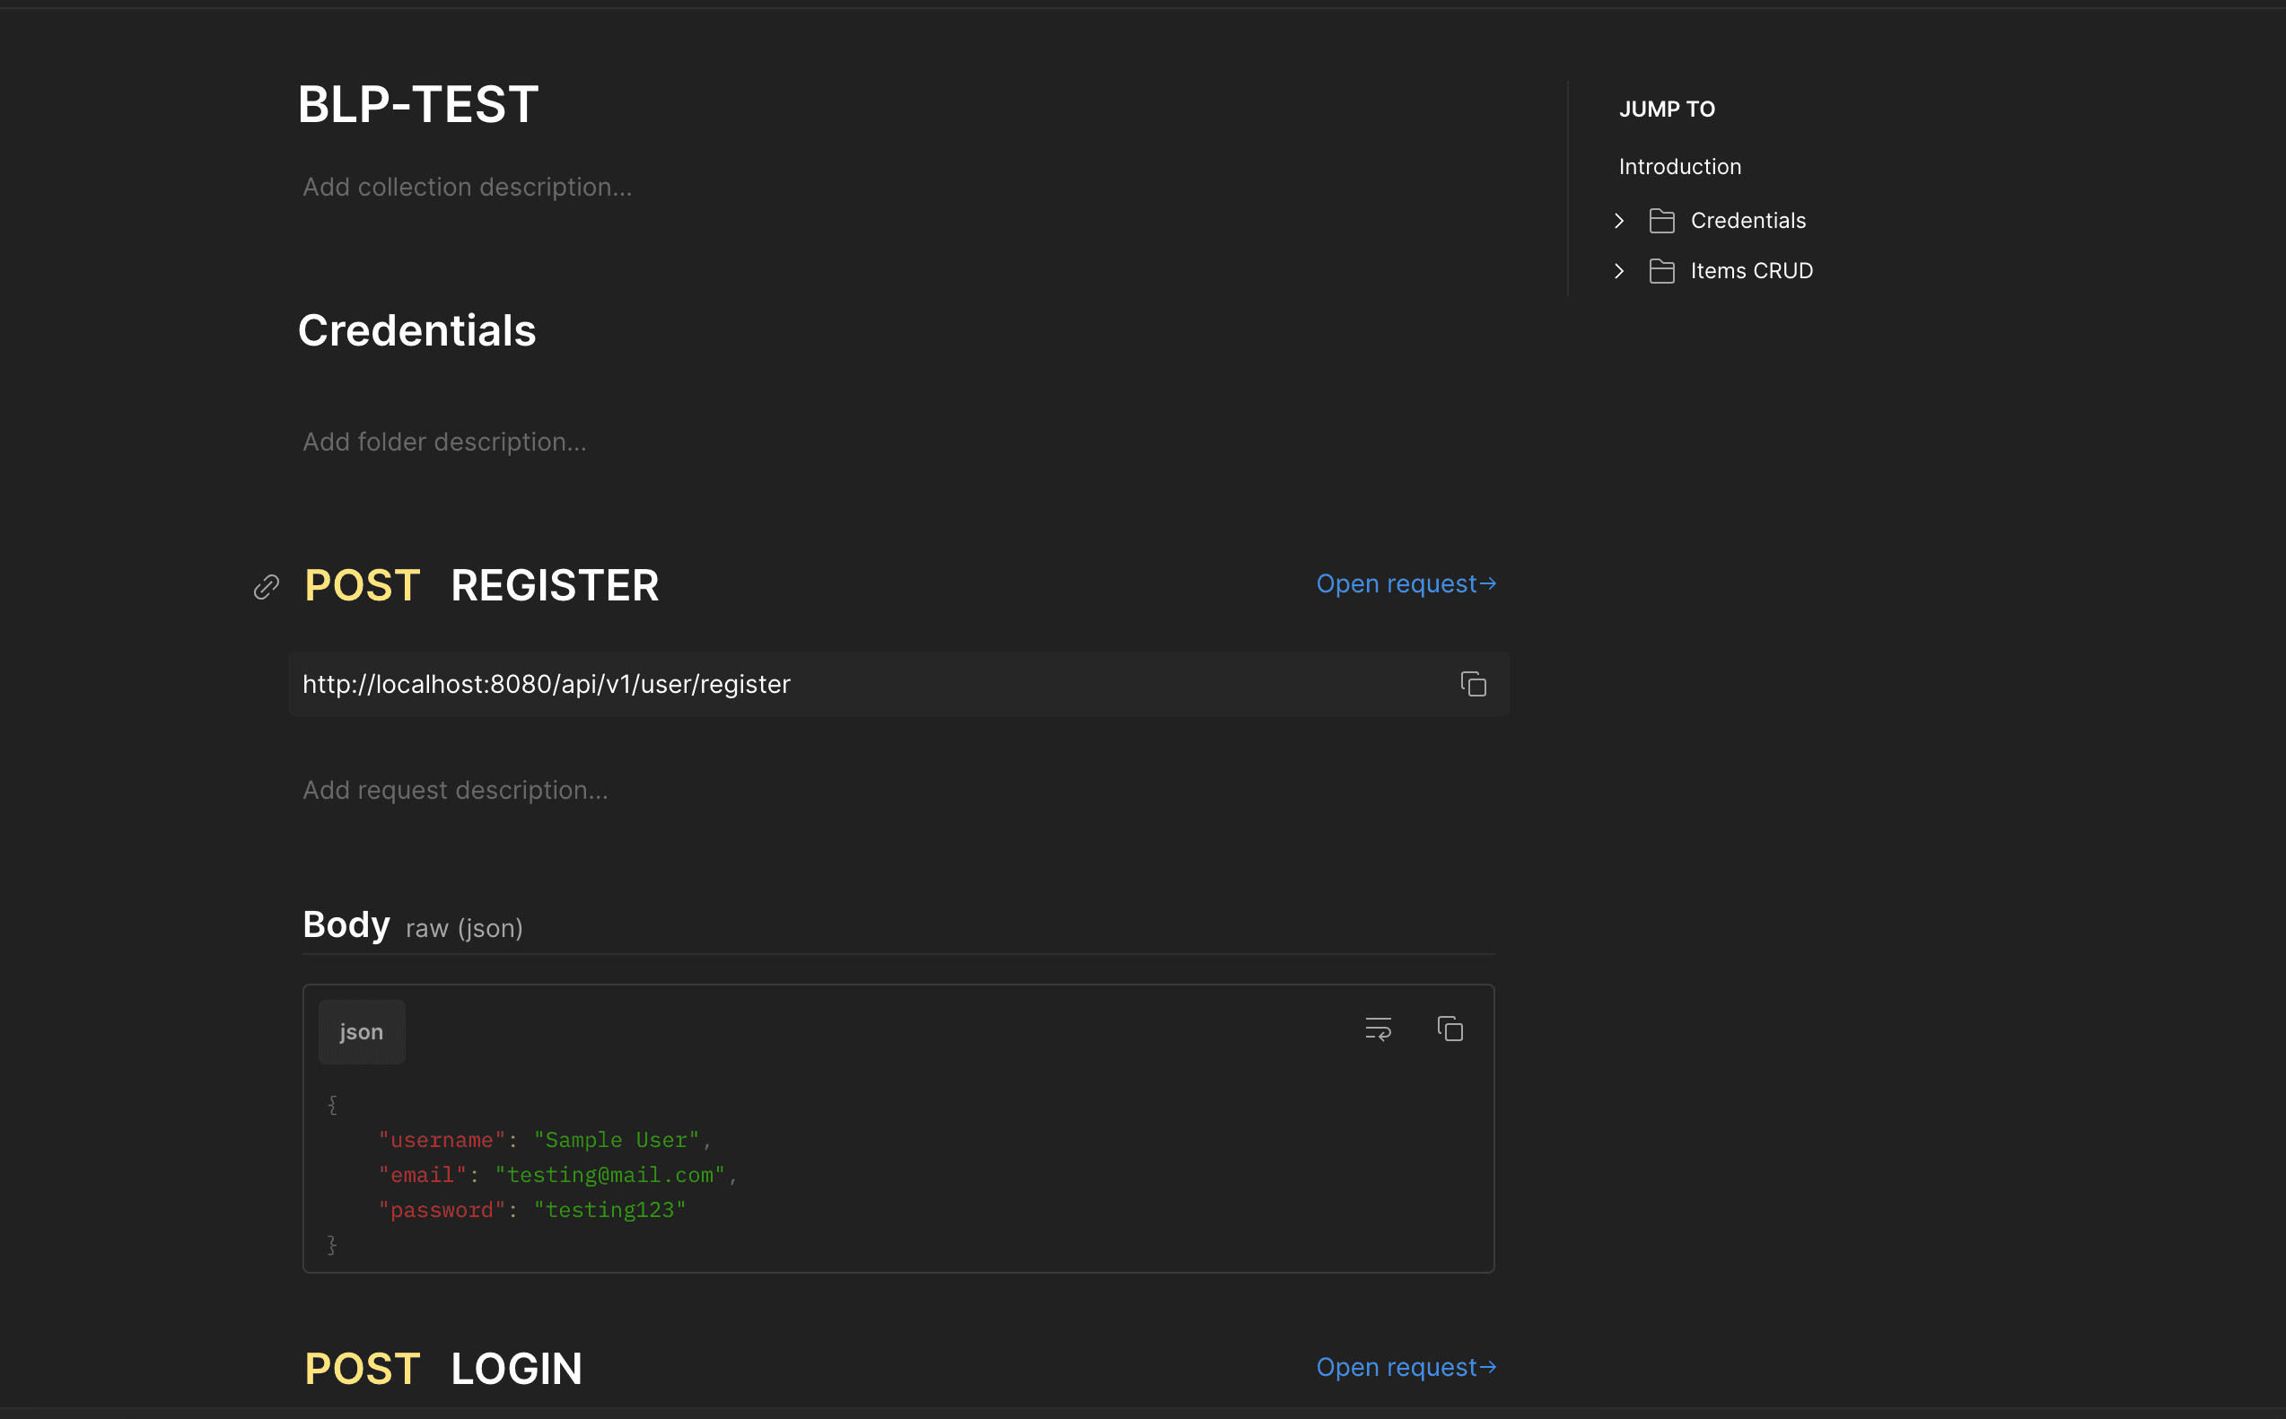The image size is (2286, 1419).
Task: Click Add collection description field
Action: pyautogui.click(x=468, y=187)
